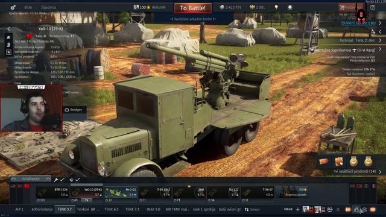Select the Pe-2-21 aircraft slot

pyautogui.click(x=121, y=194)
